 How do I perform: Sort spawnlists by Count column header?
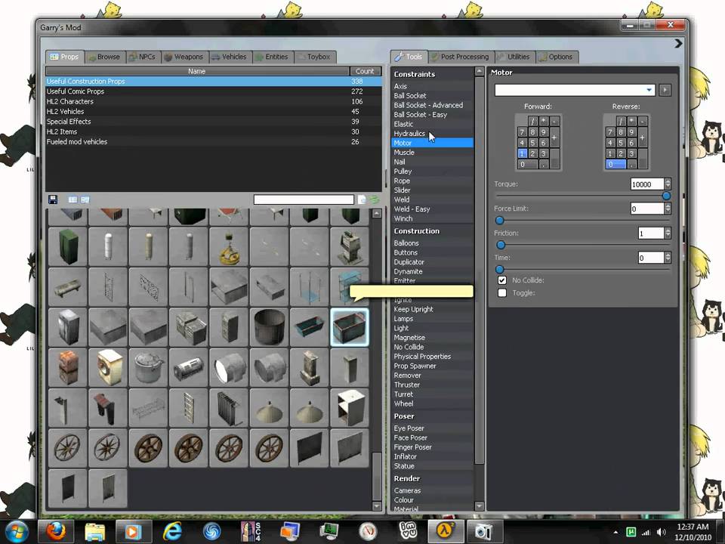click(365, 71)
